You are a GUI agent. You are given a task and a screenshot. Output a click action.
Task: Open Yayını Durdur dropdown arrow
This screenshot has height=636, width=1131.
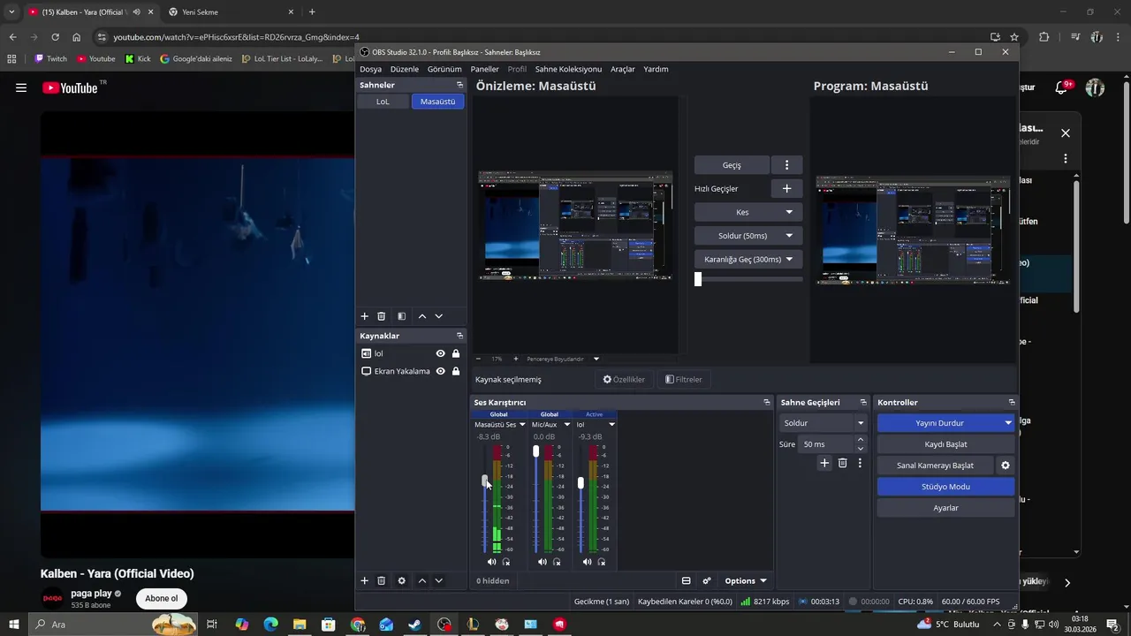[1008, 423]
